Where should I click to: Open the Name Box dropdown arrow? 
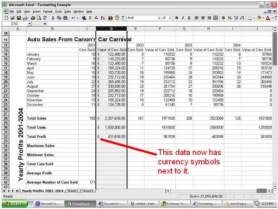point(30,24)
